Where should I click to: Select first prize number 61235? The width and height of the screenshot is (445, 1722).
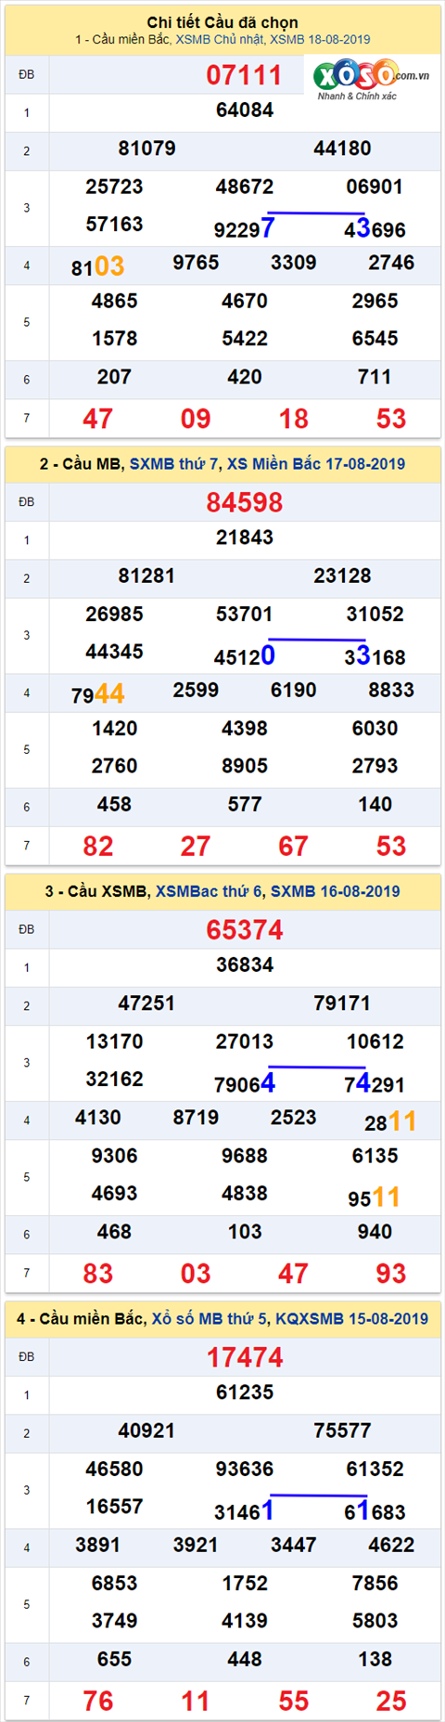(245, 1392)
